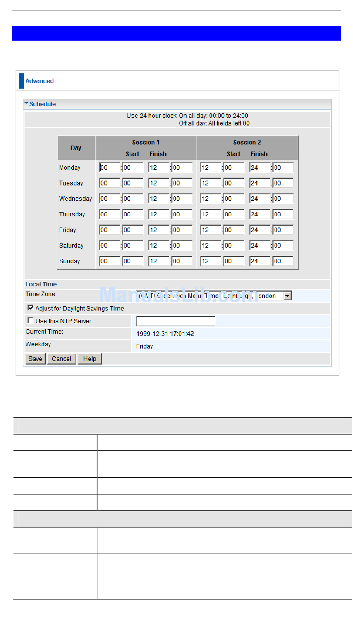
Task: Select Monday Session 2 finish hour field
Action: pos(259,168)
